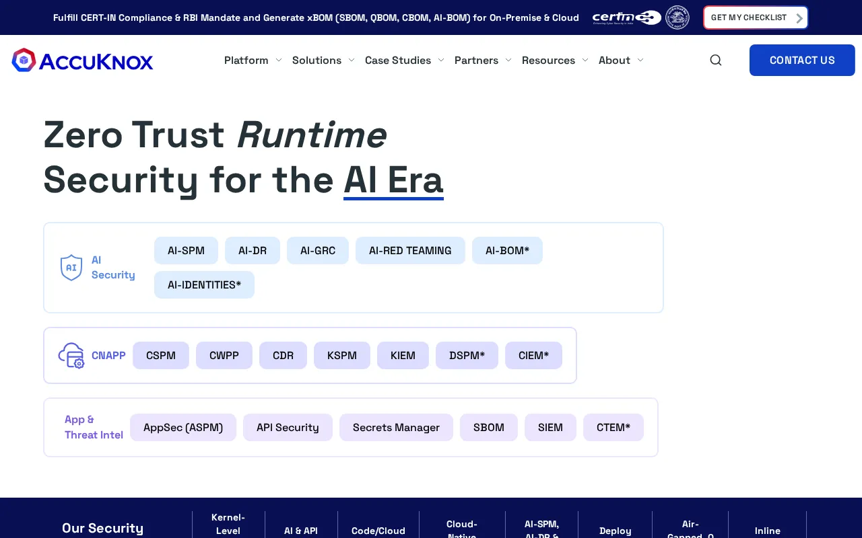This screenshot has height=538, width=862.
Task: Click the RBI round emblem in banner
Action: (677, 17)
